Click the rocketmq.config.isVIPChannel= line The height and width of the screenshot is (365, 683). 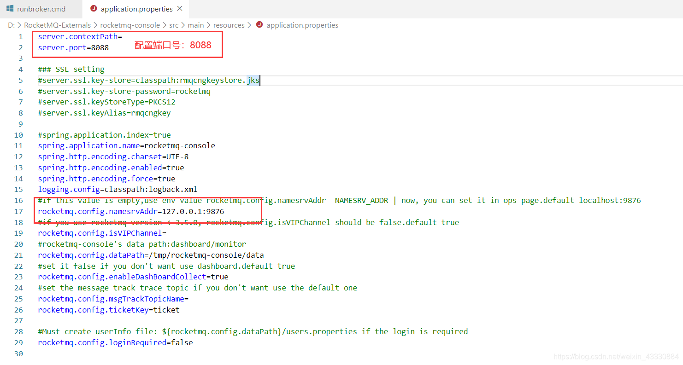coord(102,233)
